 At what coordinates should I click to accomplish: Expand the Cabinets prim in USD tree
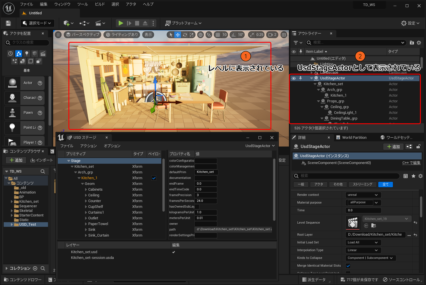[x=86, y=190]
